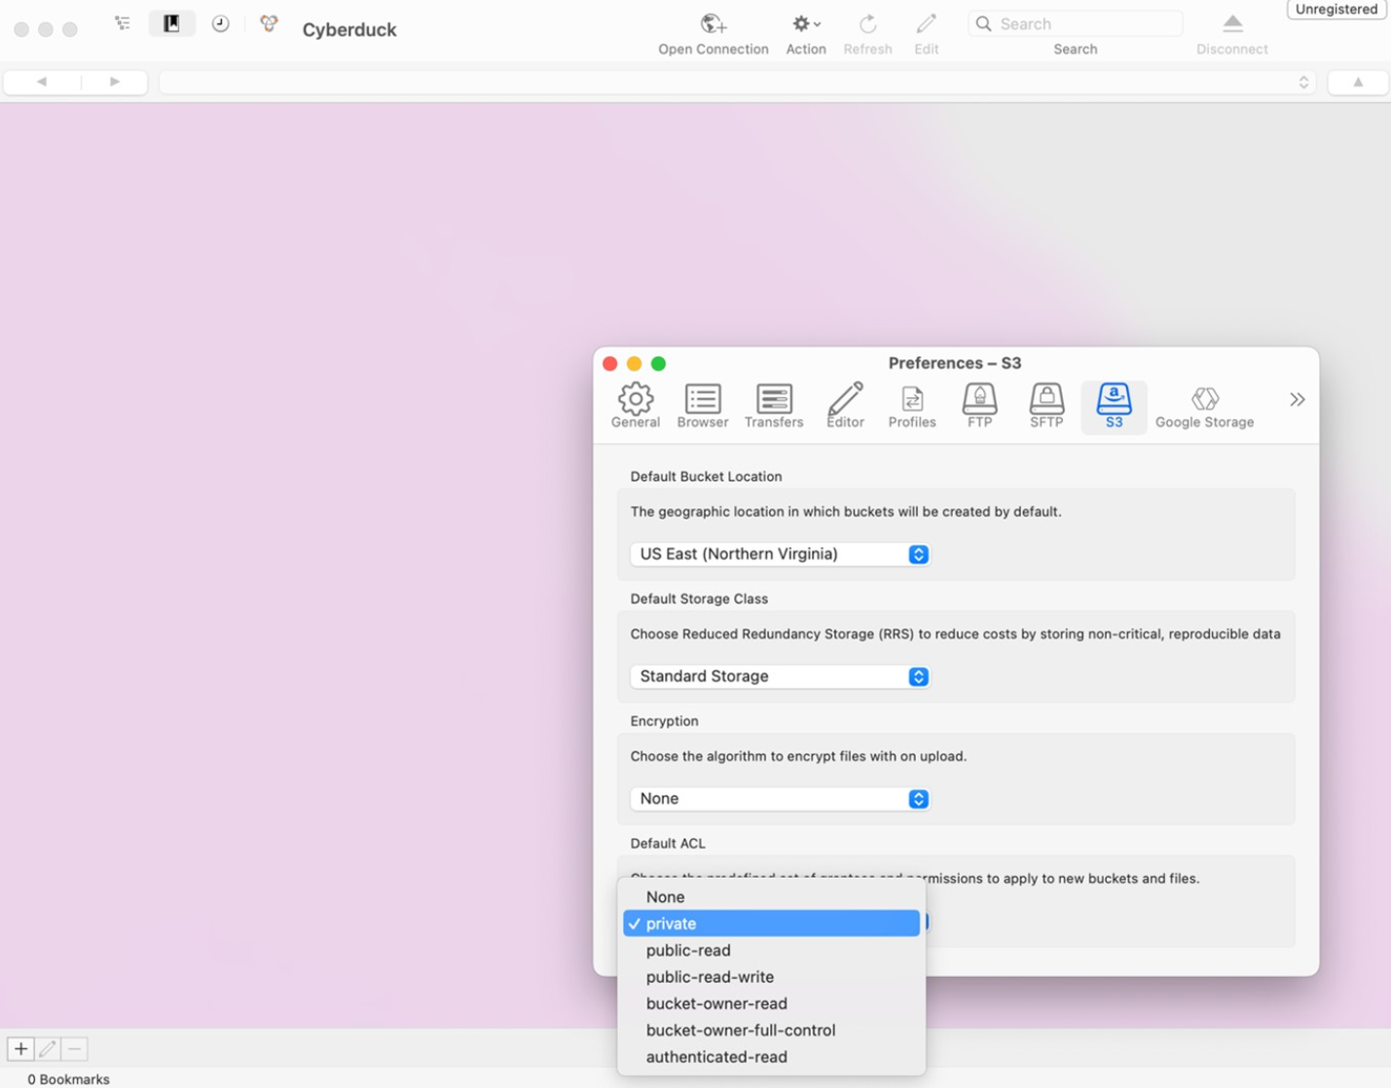Remove the bookmark with the minus button
The height and width of the screenshot is (1089, 1391).
[x=75, y=1049]
